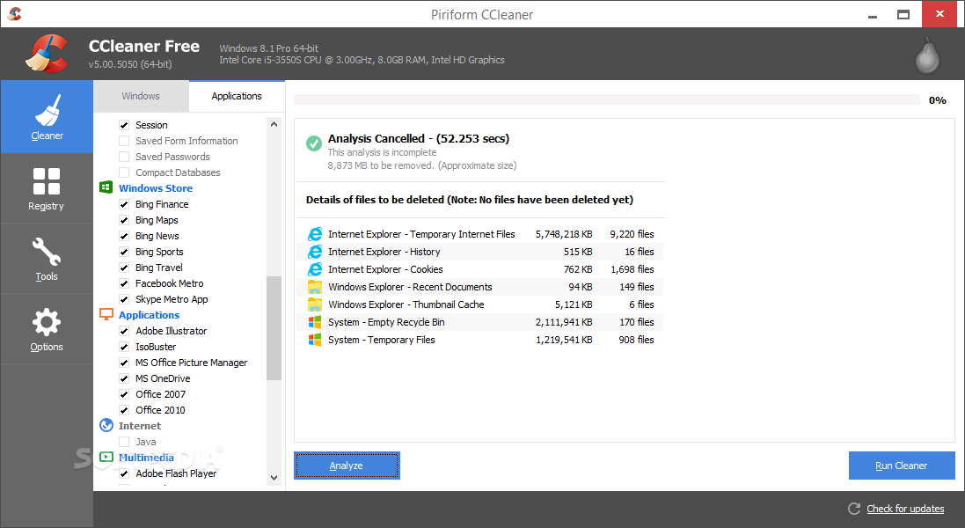
Task: Switch to the Applications tab
Action: click(x=237, y=96)
